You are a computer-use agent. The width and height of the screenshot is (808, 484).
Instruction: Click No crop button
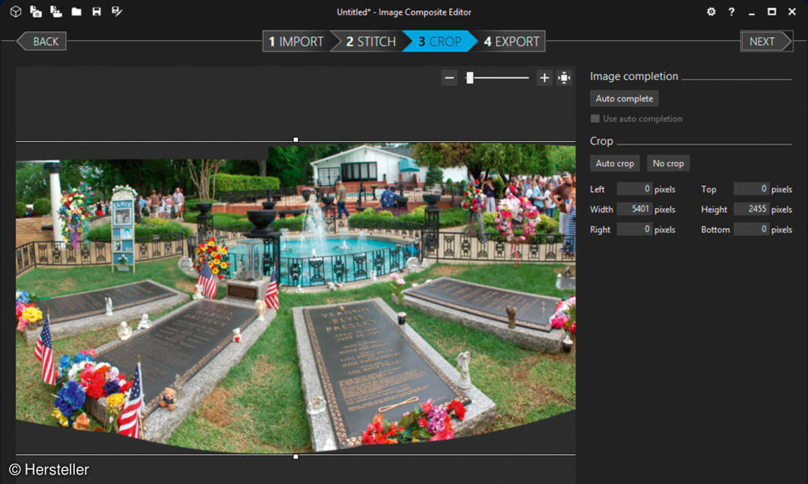pos(668,163)
